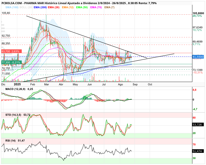Click the Jun marker on time axis
The image size is (206, 165).
[x=89, y=84]
